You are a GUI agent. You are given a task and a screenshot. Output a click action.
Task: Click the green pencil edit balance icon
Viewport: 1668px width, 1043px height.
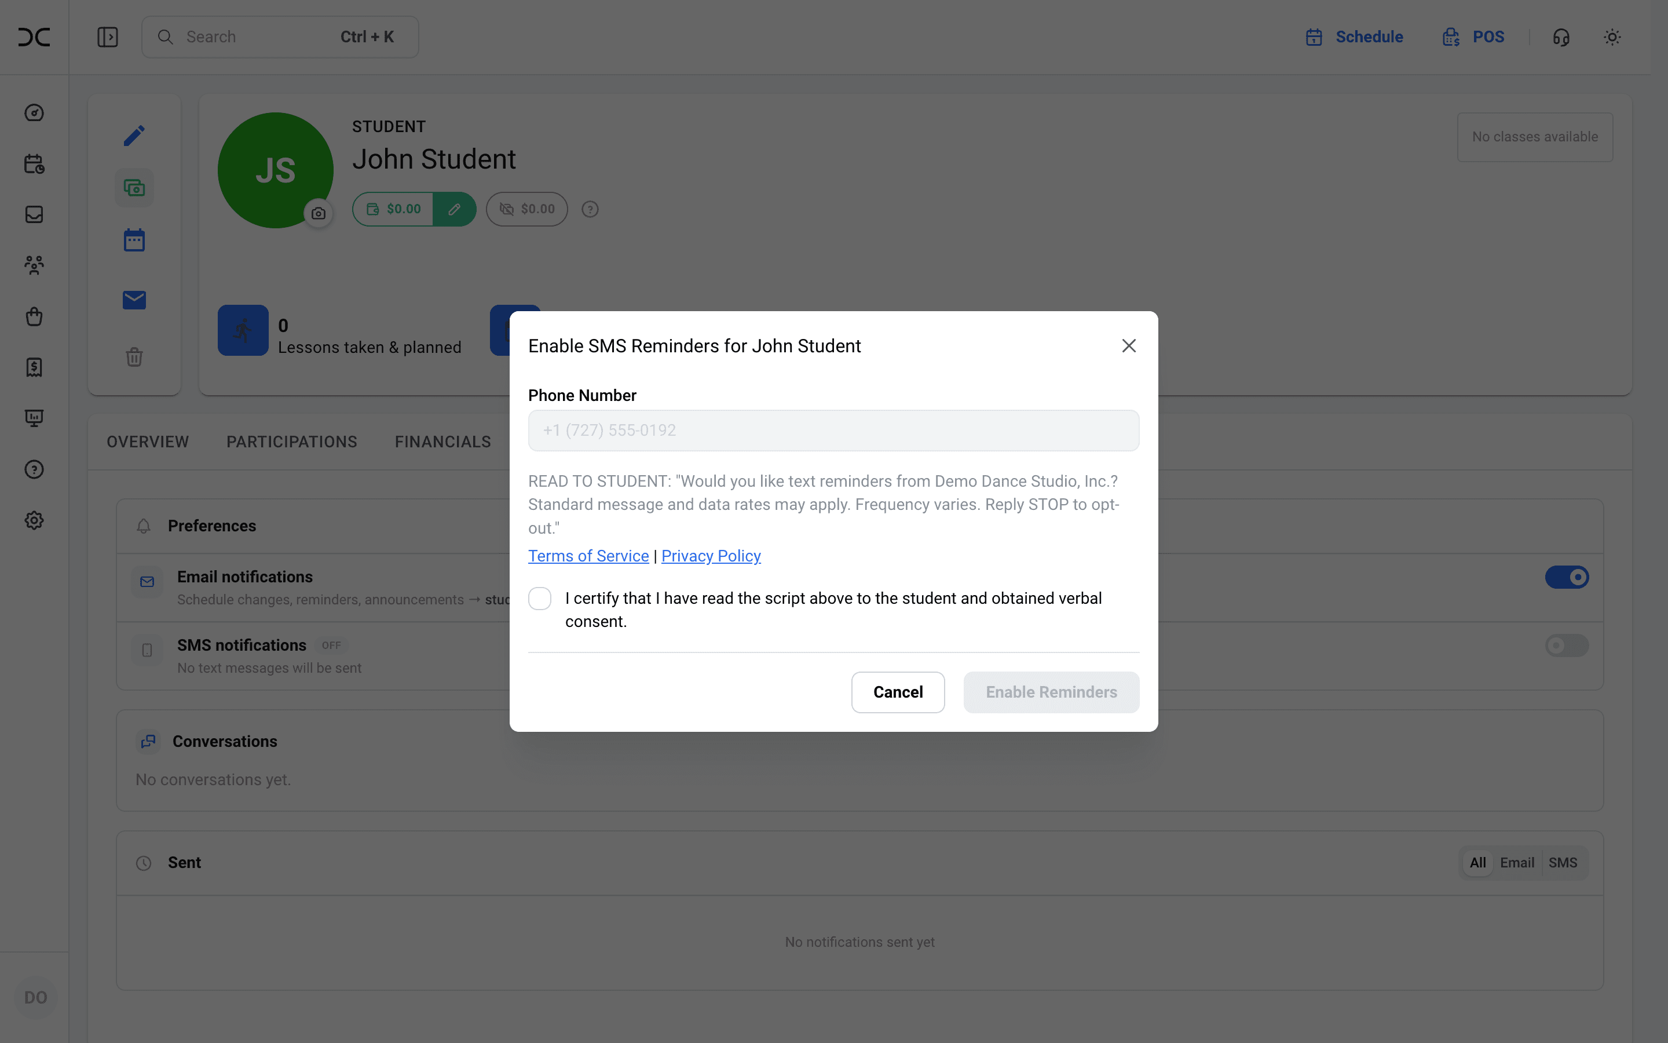coord(454,209)
